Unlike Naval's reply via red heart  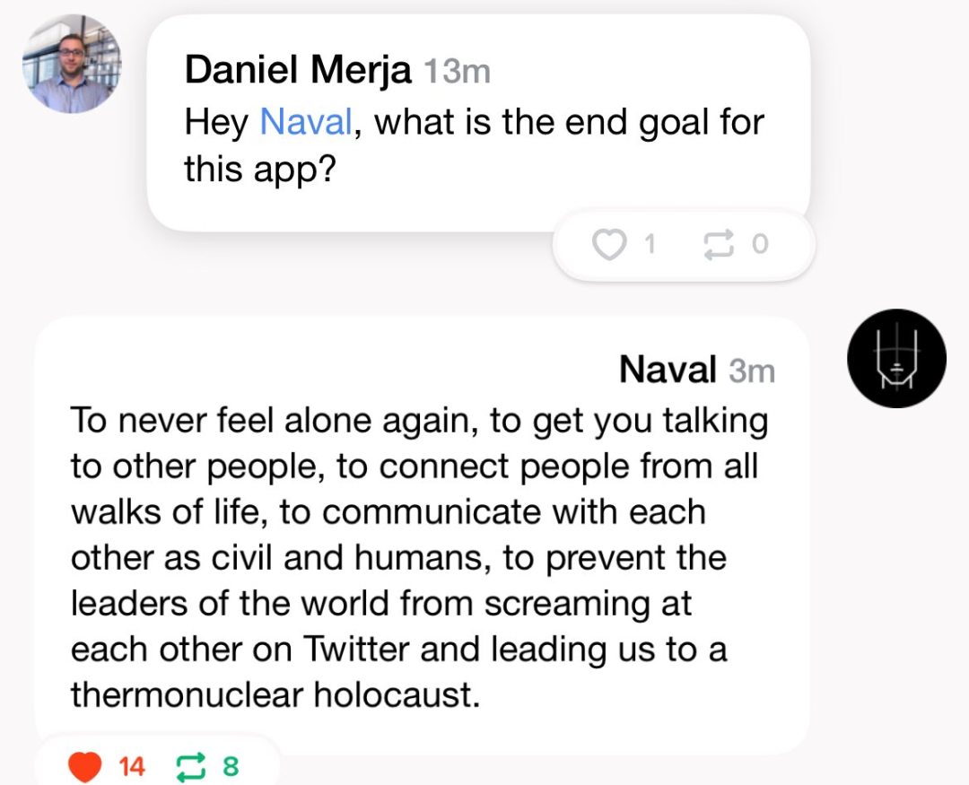point(84,767)
